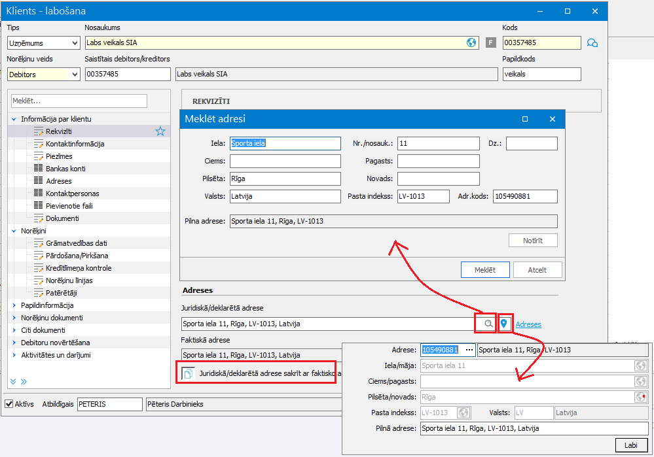Click the star icon on Rekvizīti row
This screenshot has height=457, width=654.
(x=160, y=131)
